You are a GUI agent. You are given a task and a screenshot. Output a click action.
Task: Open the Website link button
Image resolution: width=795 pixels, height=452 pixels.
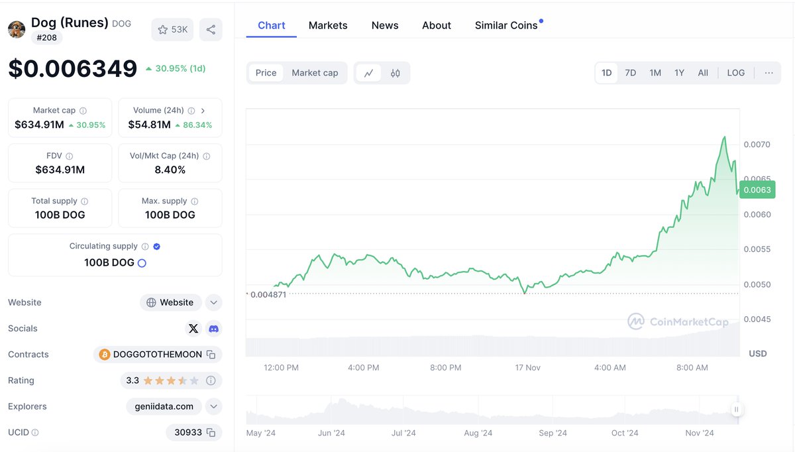click(170, 302)
